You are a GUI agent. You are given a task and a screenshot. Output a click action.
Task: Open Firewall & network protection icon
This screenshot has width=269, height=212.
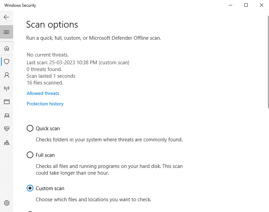[x=6, y=89]
